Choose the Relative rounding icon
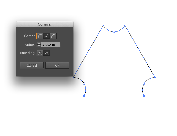The width and height of the screenshot is (177, 136). 47,53
